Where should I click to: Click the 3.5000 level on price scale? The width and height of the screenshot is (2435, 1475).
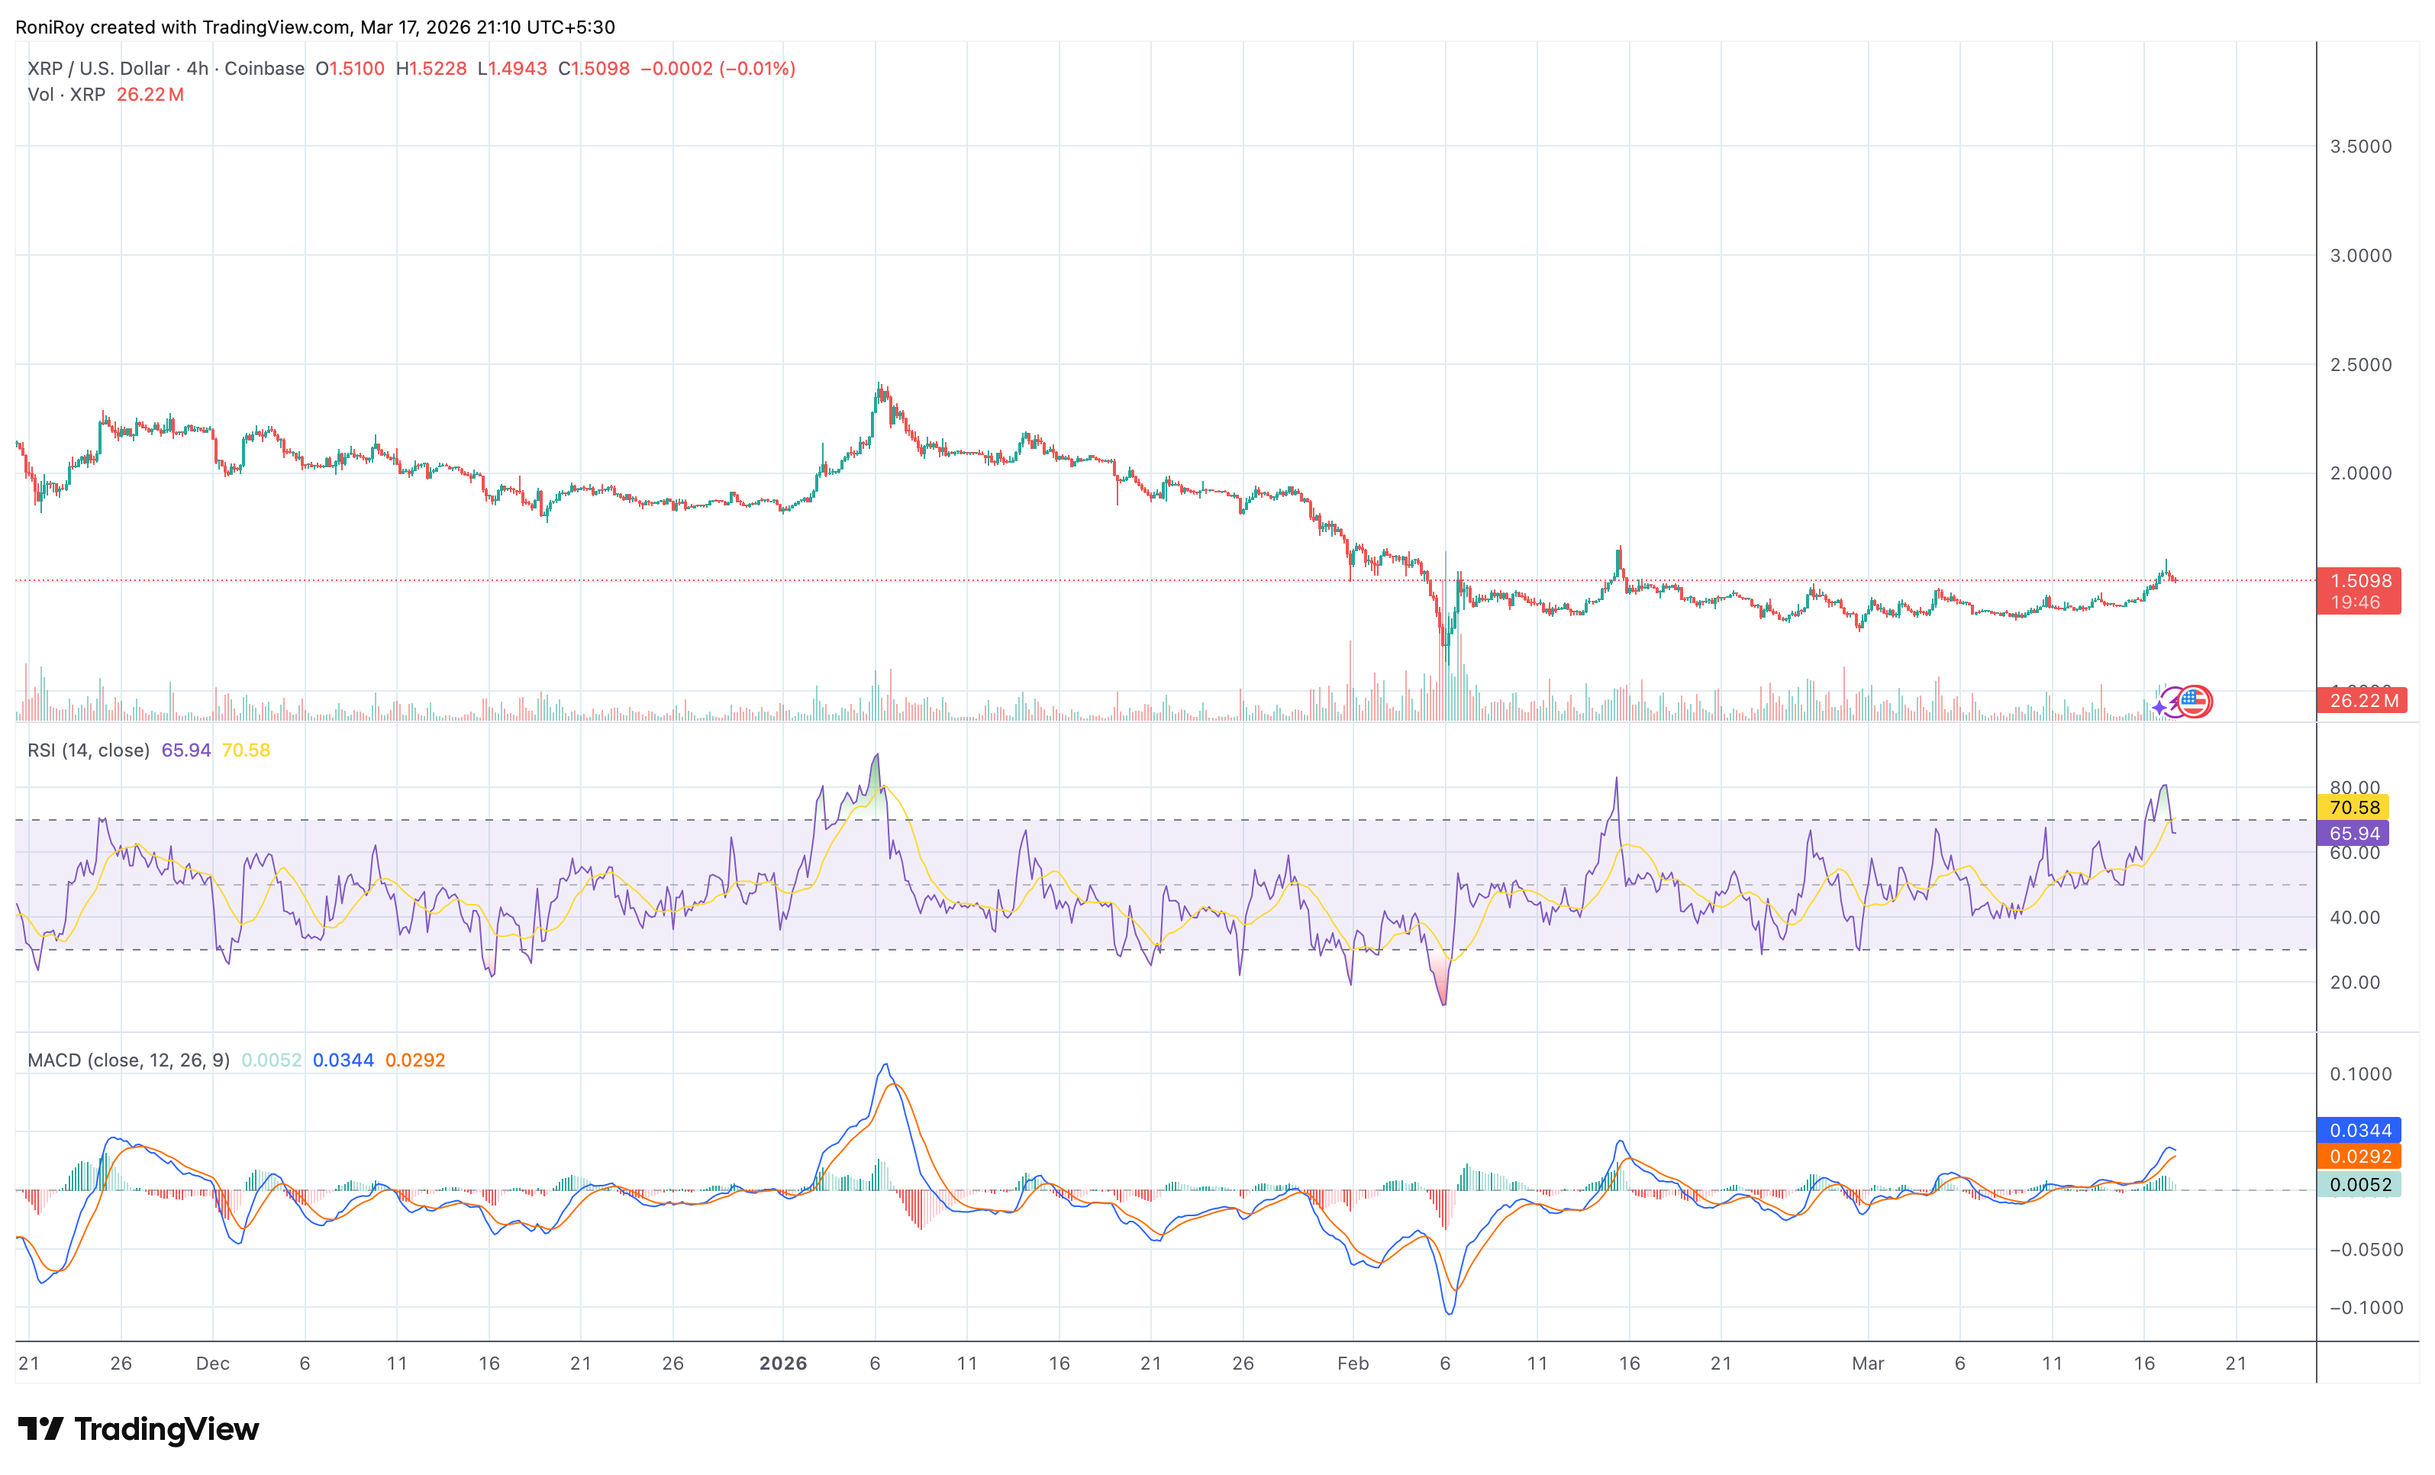tap(2361, 147)
